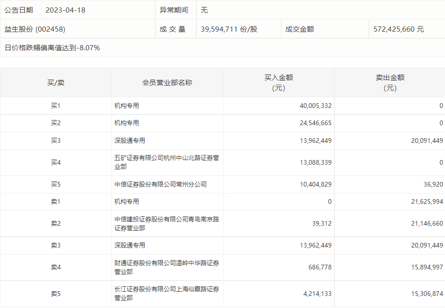Select the 卖2 row label
The height and width of the screenshot is (308, 445).
click(x=56, y=224)
